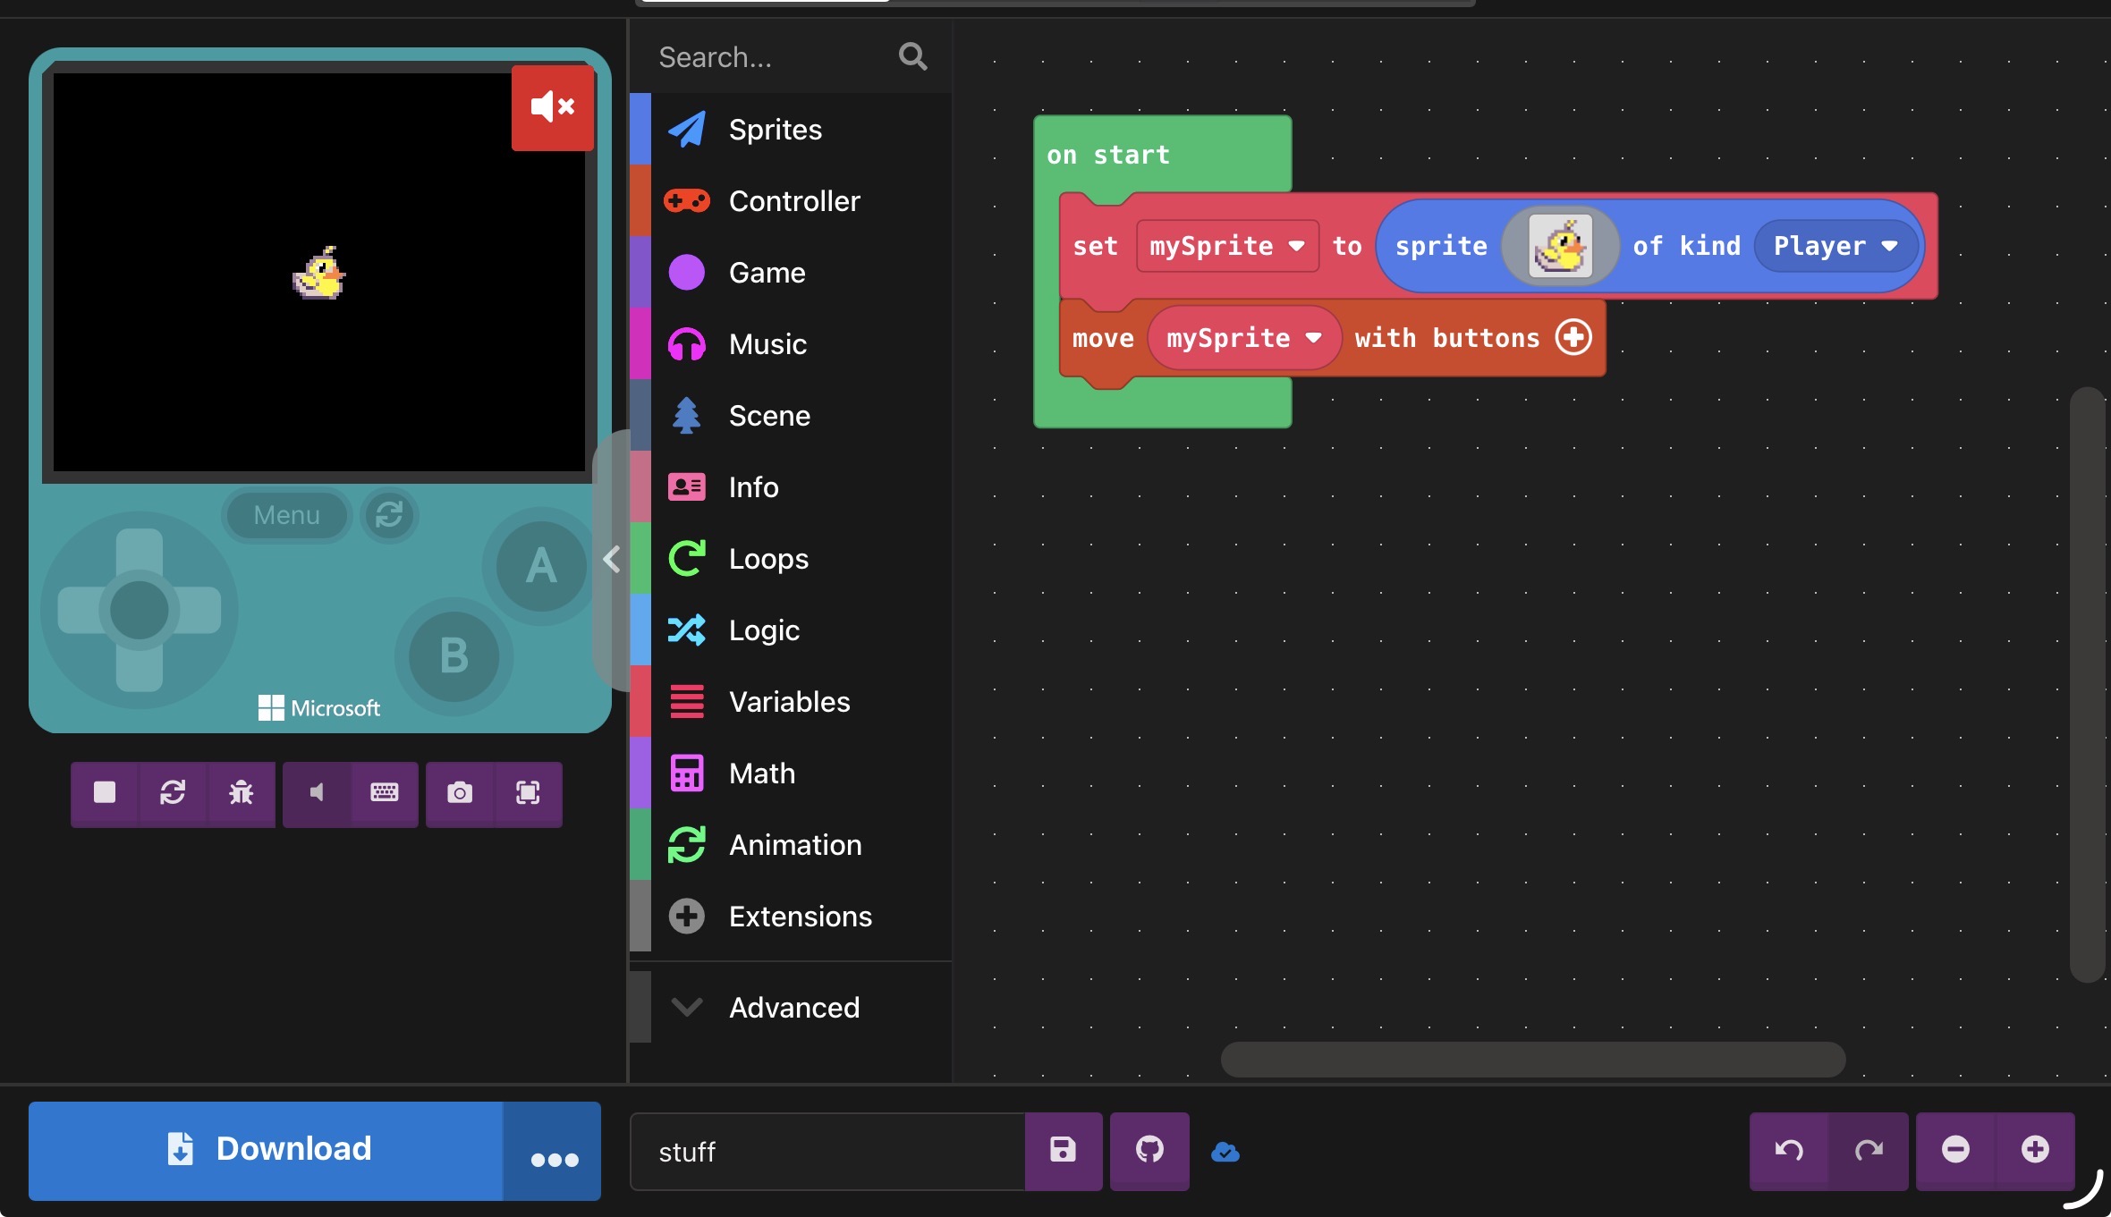The height and width of the screenshot is (1217, 2111).
Task: Open the GitHub repository button
Action: [x=1149, y=1150]
